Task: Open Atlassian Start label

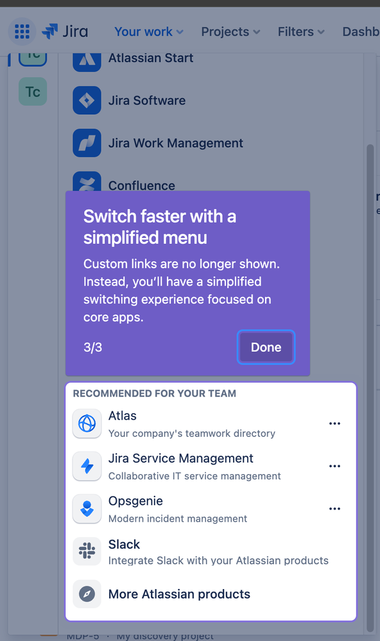Action: [x=151, y=58]
